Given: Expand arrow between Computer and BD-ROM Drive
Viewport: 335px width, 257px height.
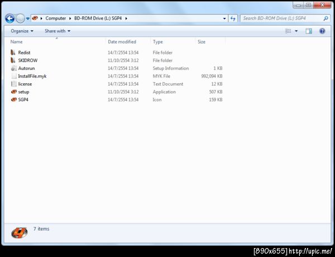Looking at the screenshot, I should pos(70,18).
